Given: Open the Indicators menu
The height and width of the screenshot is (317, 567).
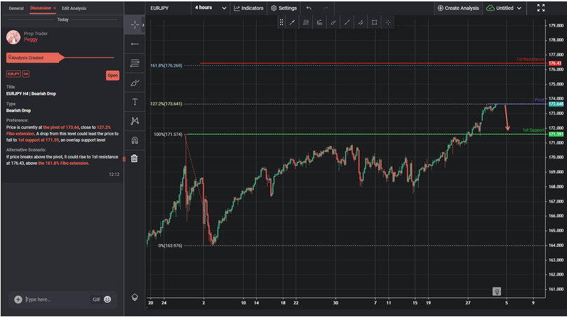Looking at the screenshot, I should coord(248,8).
